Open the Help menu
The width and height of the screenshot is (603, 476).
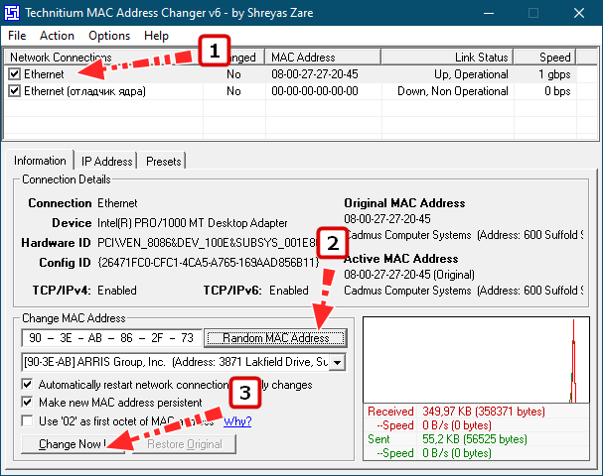[156, 36]
